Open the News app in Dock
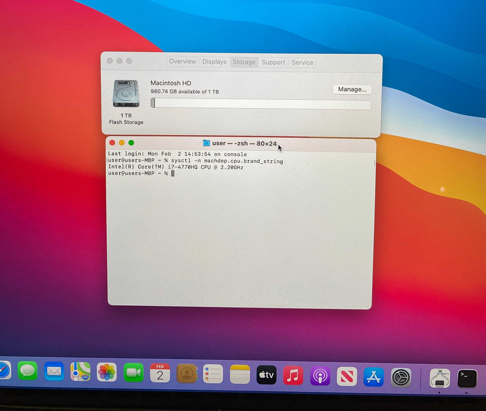This screenshot has width=486, height=411. click(347, 377)
